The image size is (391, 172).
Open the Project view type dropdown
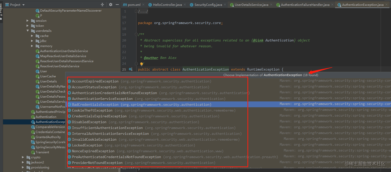15,5
